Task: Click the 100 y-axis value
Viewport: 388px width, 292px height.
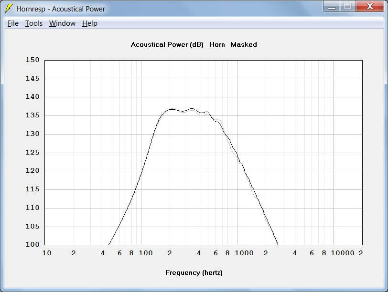Action: 32,245
